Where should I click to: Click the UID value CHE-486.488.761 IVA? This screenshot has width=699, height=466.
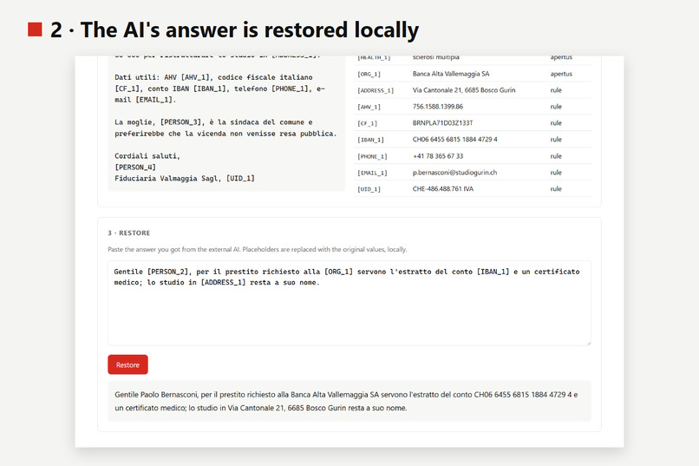coord(442,189)
